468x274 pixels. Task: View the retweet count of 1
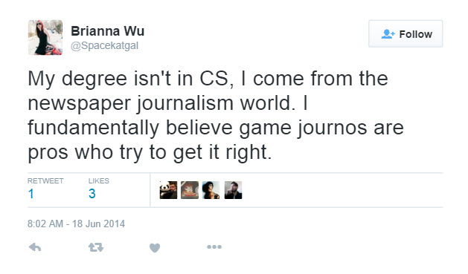(x=31, y=194)
